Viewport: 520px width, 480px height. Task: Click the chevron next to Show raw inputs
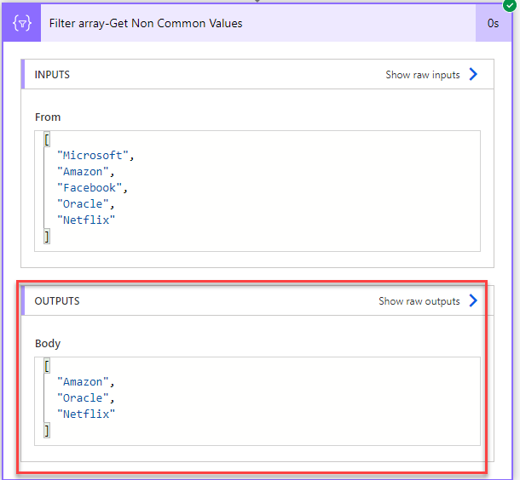click(x=473, y=74)
